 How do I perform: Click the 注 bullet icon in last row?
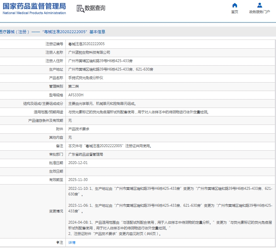(58, 242)
